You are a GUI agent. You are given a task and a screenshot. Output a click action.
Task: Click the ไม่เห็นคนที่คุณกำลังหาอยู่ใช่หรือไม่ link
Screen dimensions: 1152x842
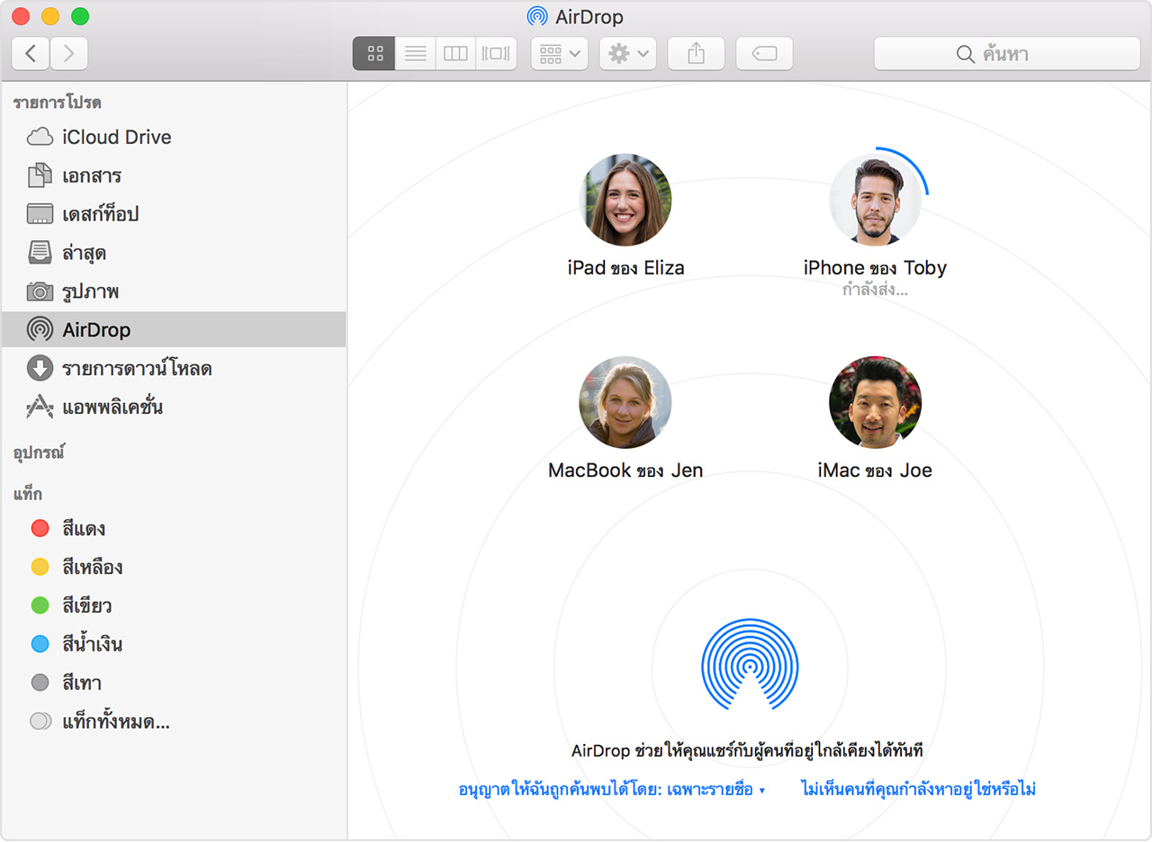coord(919,790)
